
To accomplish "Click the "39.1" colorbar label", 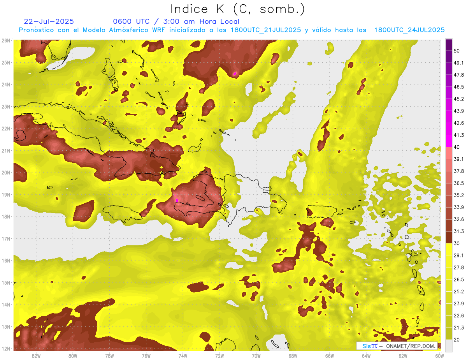I will 459,159.
